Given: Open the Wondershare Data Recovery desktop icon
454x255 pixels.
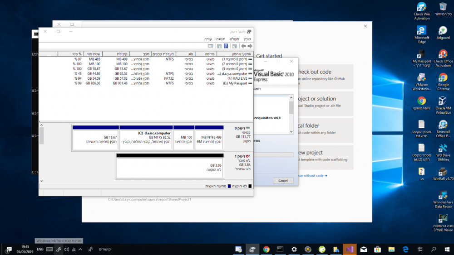Looking at the screenshot, I should tap(443, 200).
